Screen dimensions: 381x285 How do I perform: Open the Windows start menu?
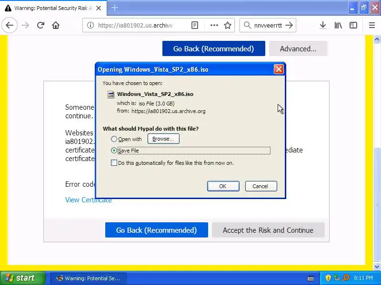coord(22,278)
